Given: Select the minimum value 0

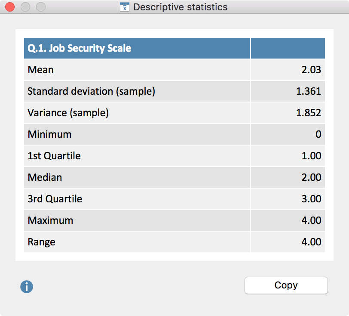Looking at the screenshot, I should 318,134.
